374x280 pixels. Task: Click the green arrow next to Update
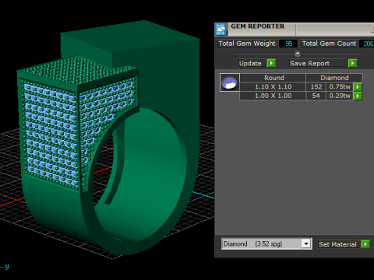pos(271,63)
